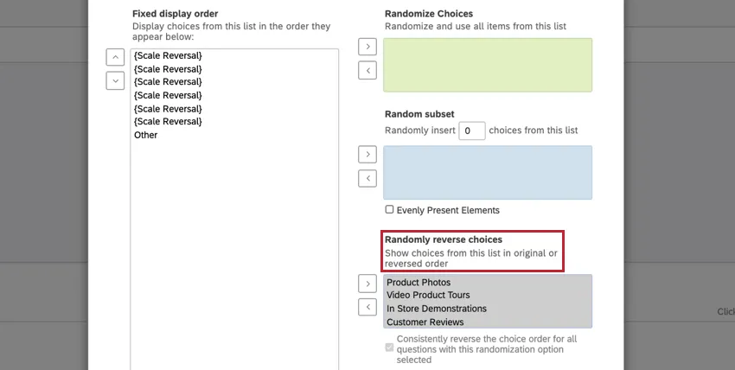This screenshot has width=735, height=370.
Task: Click the blue Random subset list box
Action: (488, 172)
